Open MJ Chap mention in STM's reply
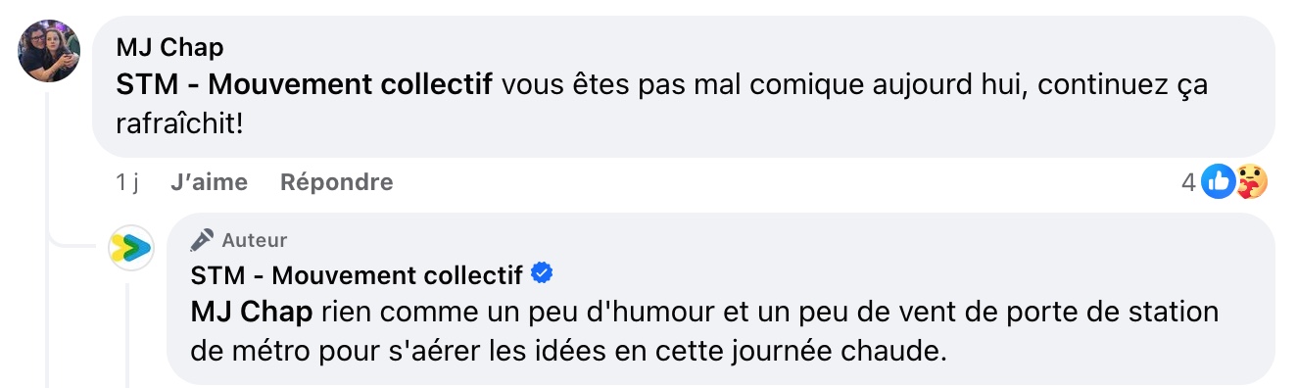 pyautogui.click(x=252, y=314)
